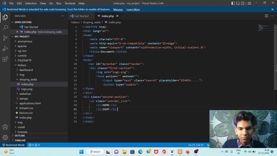Click the Customize Layout icon in title bar
This screenshot has width=277, height=156.
[249, 3]
